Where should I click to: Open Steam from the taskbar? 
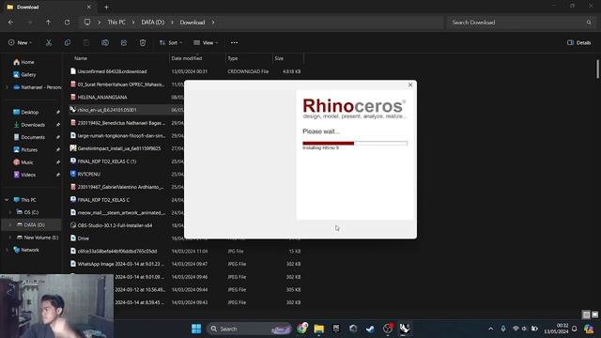[x=370, y=329]
